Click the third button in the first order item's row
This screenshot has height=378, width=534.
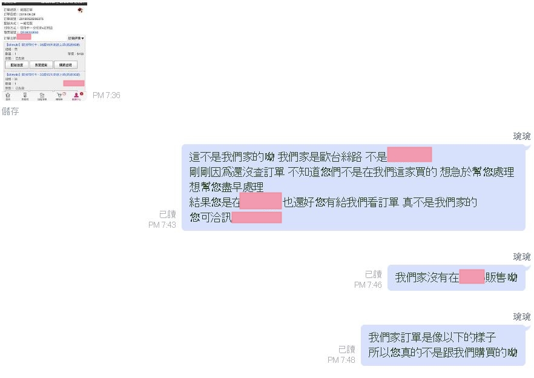(65, 65)
